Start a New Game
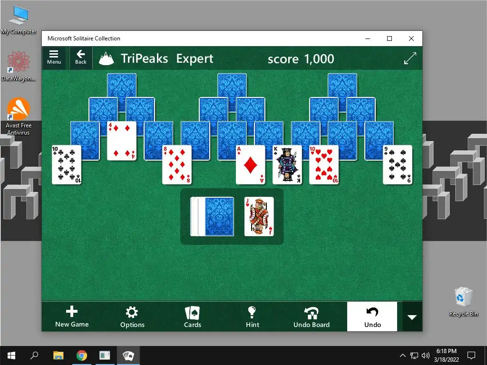 pos(72,316)
